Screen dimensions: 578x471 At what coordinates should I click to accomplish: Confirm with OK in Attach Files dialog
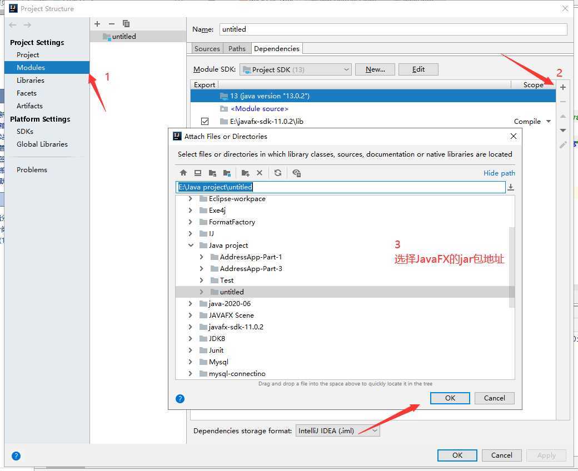click(450, 398)
